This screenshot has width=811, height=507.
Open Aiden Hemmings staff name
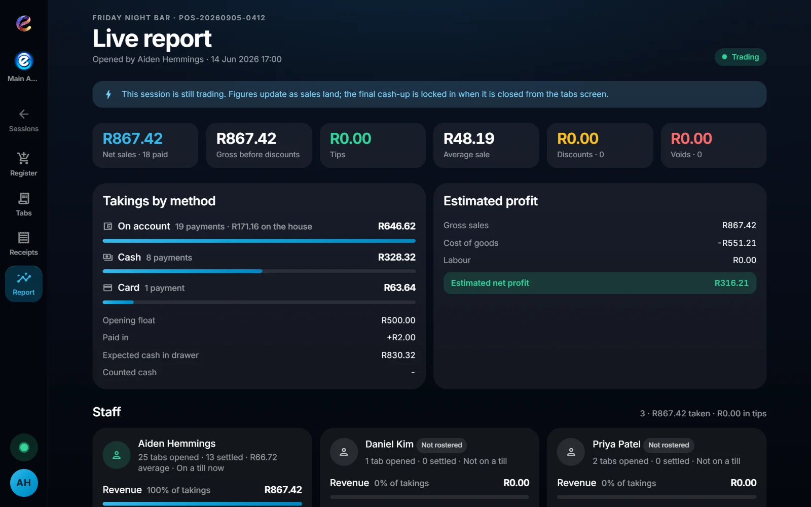tap(177, 444)
